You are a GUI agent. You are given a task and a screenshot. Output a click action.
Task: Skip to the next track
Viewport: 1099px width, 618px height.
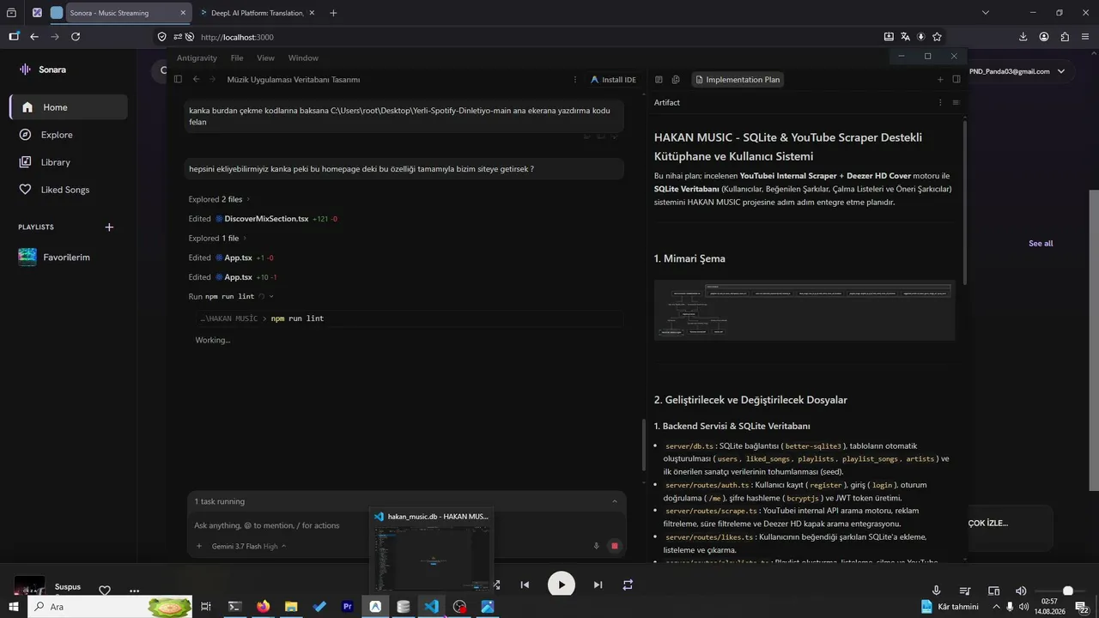point(598,585)
